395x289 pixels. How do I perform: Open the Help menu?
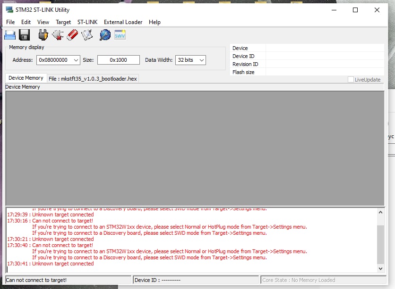pyautogui.click(x=155, y=22)
